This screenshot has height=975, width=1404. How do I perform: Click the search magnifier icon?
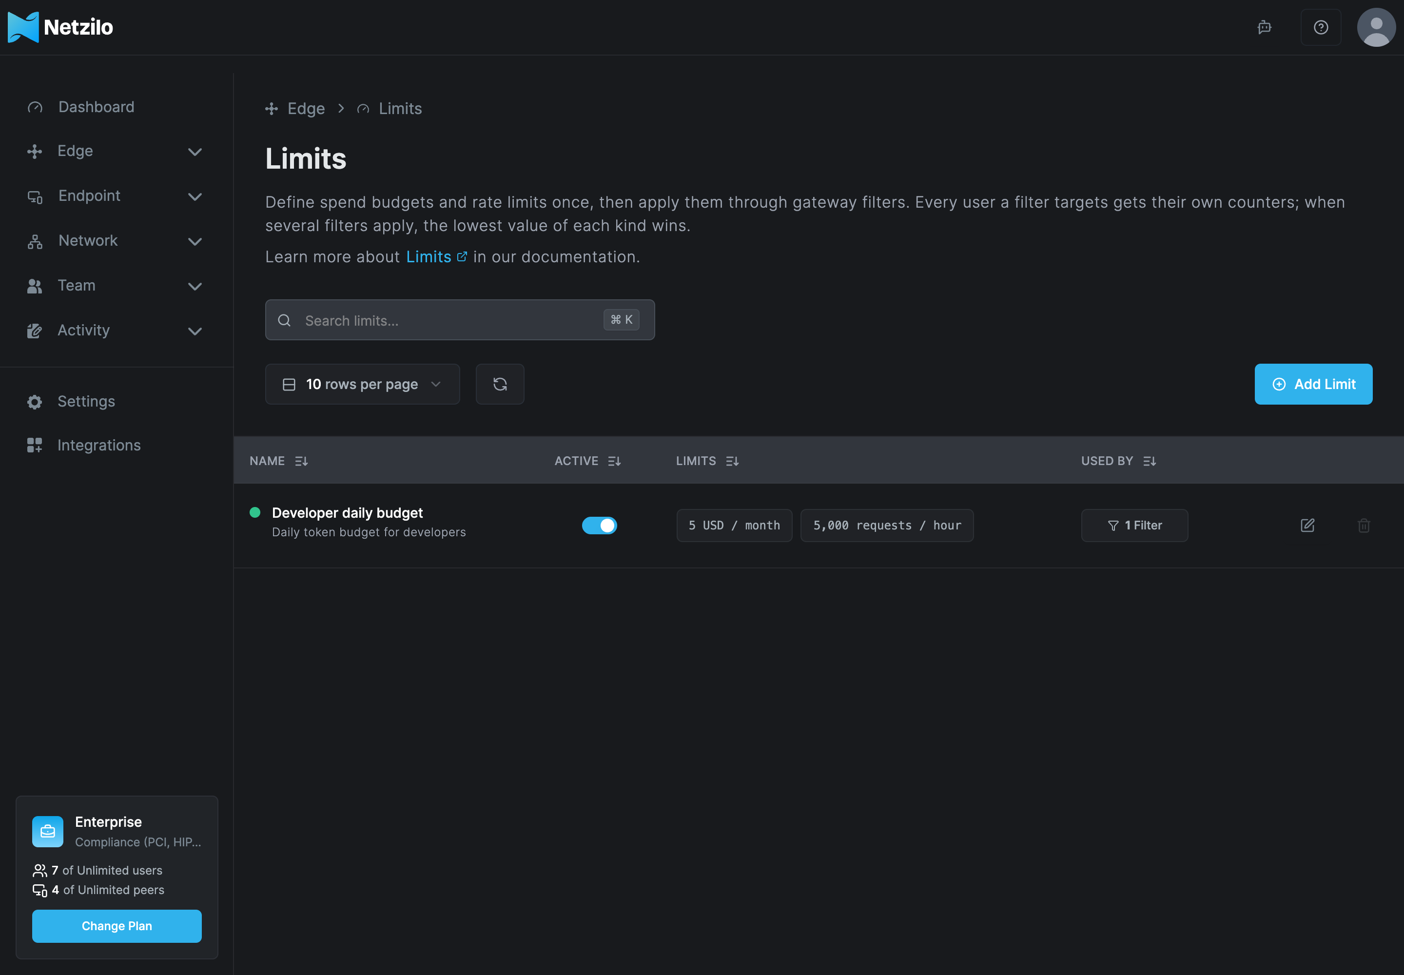point(284,320)
